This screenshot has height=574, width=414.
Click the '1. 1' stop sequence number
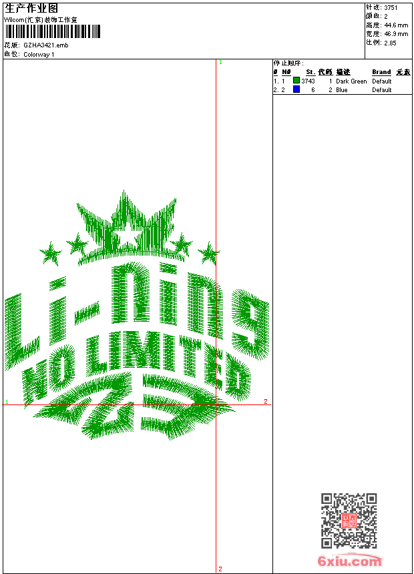coord(279,81)
